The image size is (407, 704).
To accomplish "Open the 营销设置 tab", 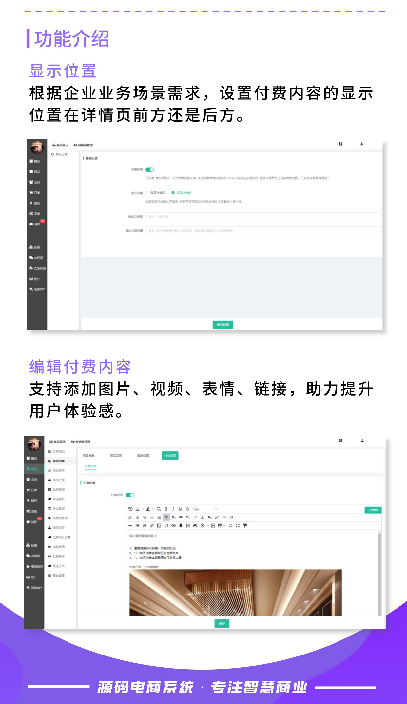I will tap(143, 456).
